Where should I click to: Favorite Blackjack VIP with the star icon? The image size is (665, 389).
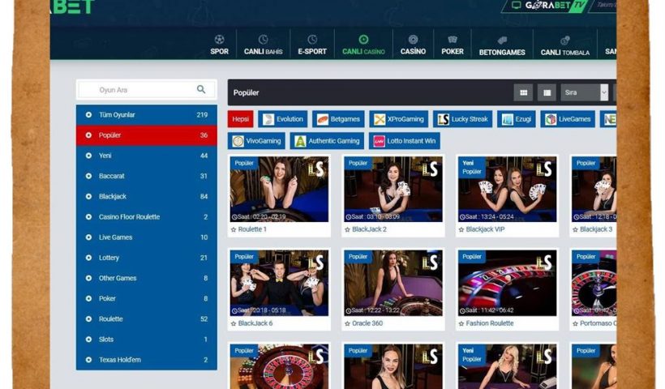461,229
